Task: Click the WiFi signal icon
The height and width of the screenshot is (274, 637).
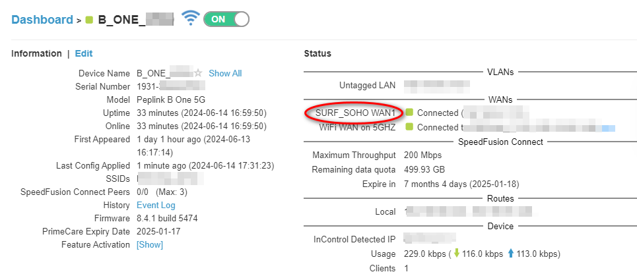Action: (x=191, y=18)
